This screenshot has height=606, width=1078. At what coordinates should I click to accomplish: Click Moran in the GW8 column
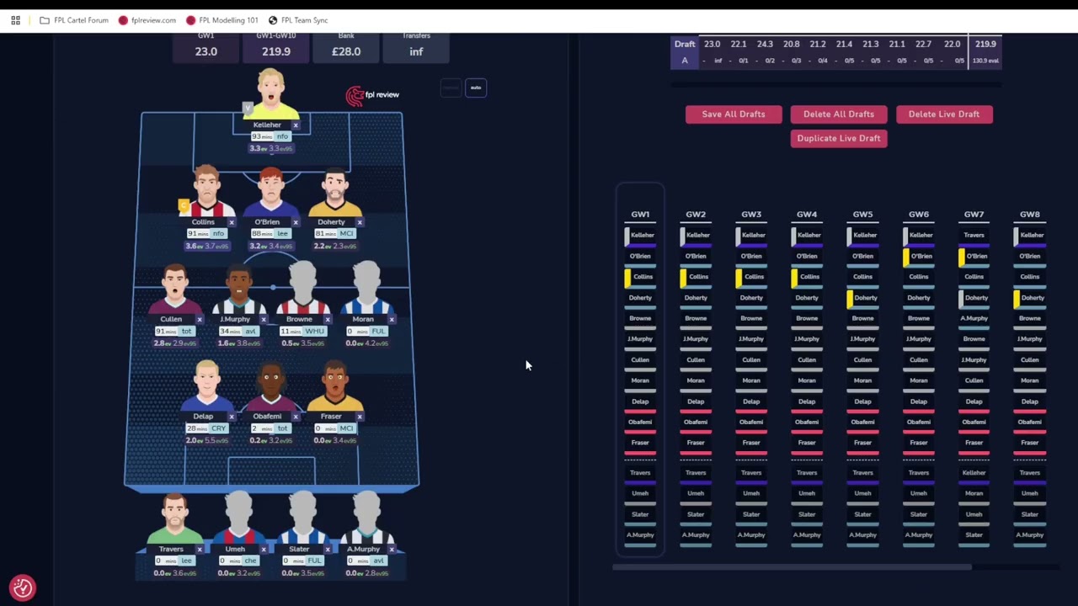(x=1030, y=381)
